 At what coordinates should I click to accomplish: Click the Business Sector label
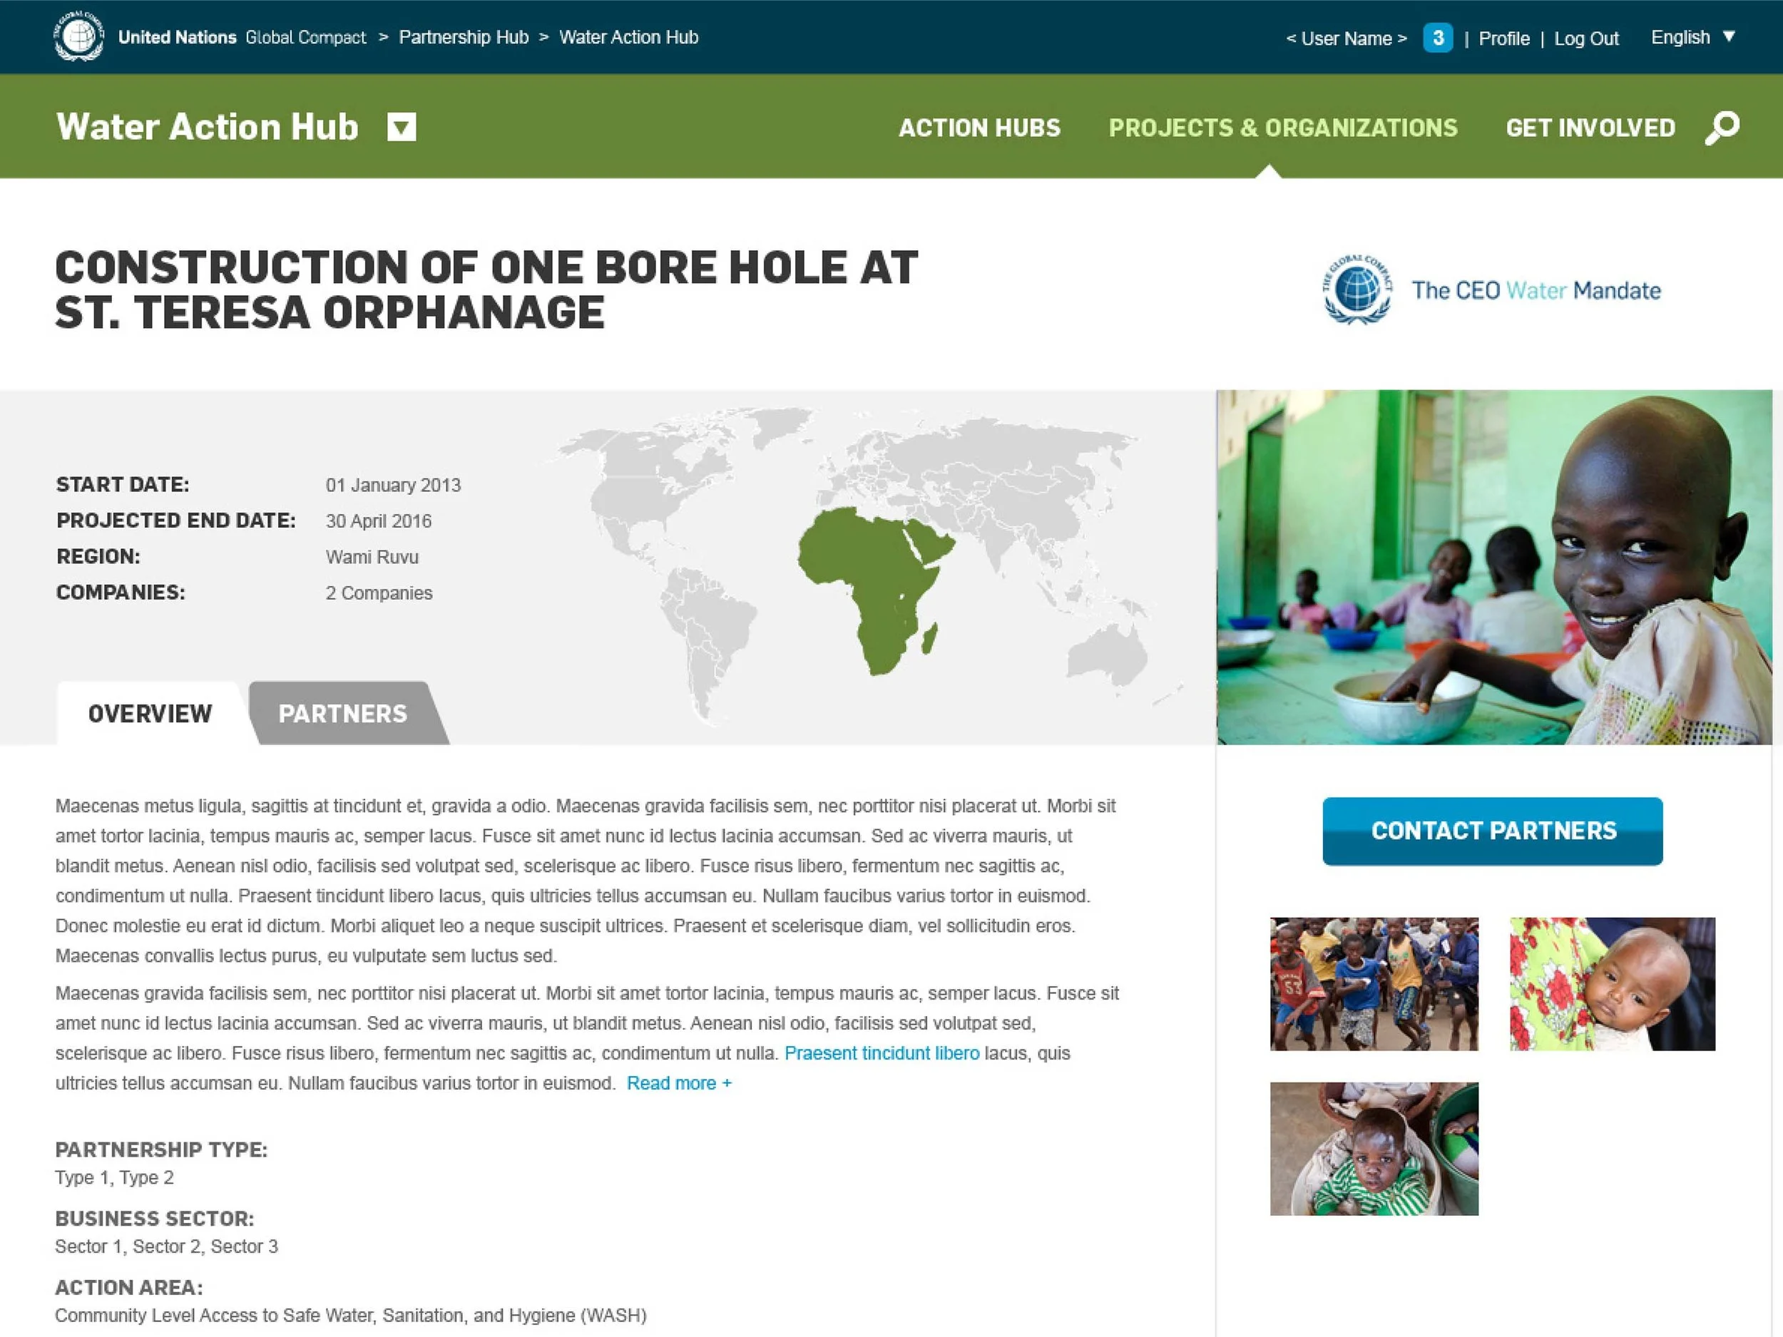[155, 1219]
